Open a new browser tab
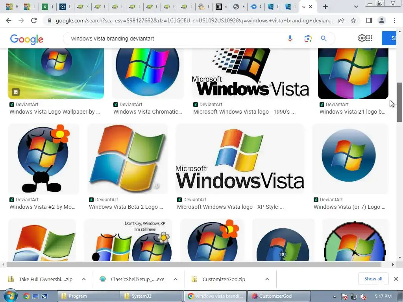The width and height of the screenshot is (403, 302). click(x=325, y=7)
